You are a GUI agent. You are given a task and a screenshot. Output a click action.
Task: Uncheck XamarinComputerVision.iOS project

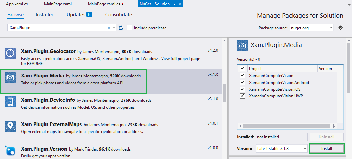pyautogui.click(x=242, y=89)
